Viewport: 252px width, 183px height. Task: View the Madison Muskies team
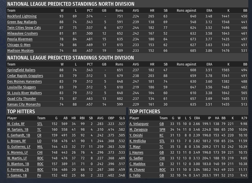[x=20, y=51]
